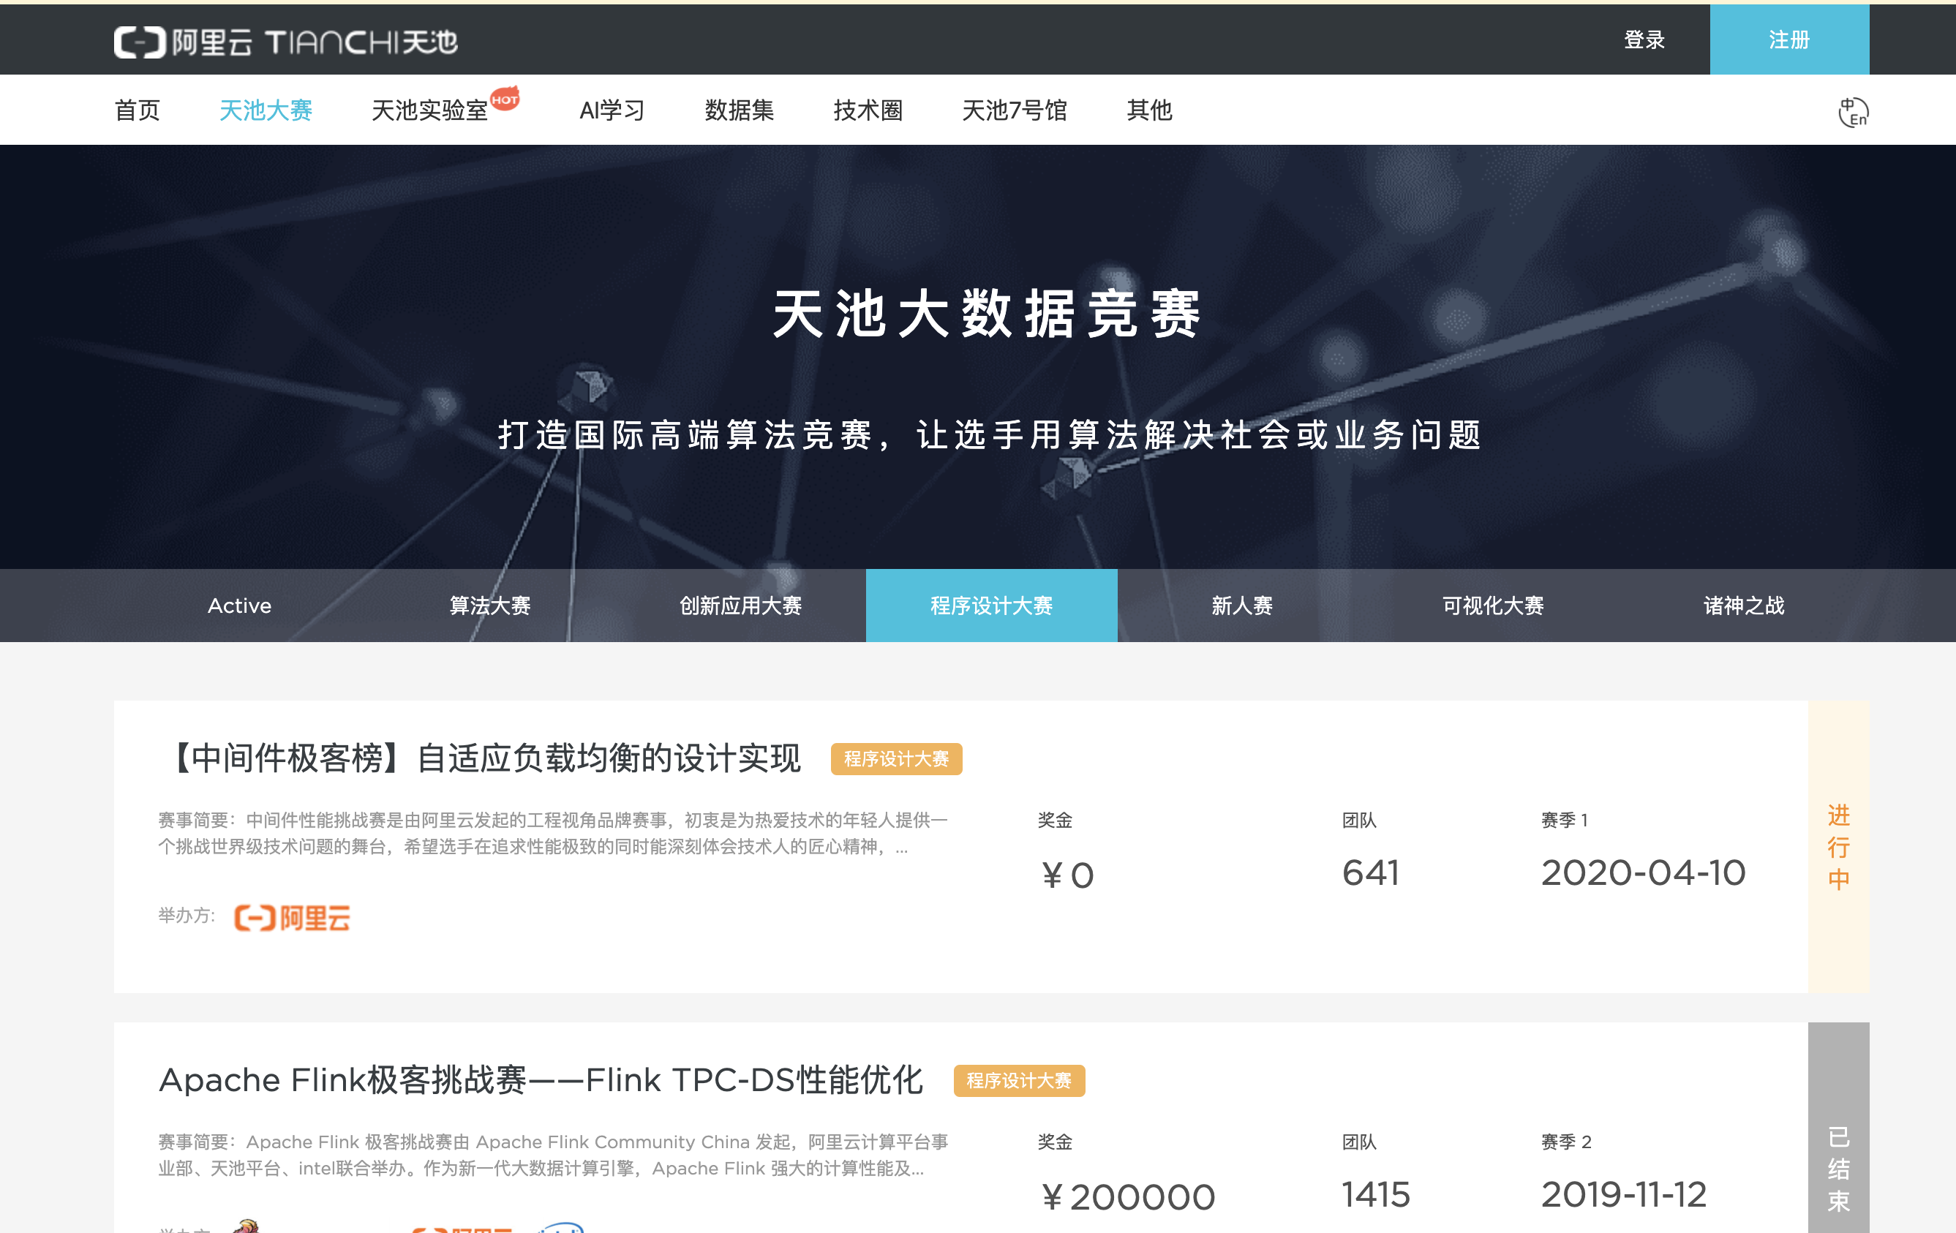1956x1233 pixels.
Task: Click the 登录 login link
Action: pos(1644,39)
